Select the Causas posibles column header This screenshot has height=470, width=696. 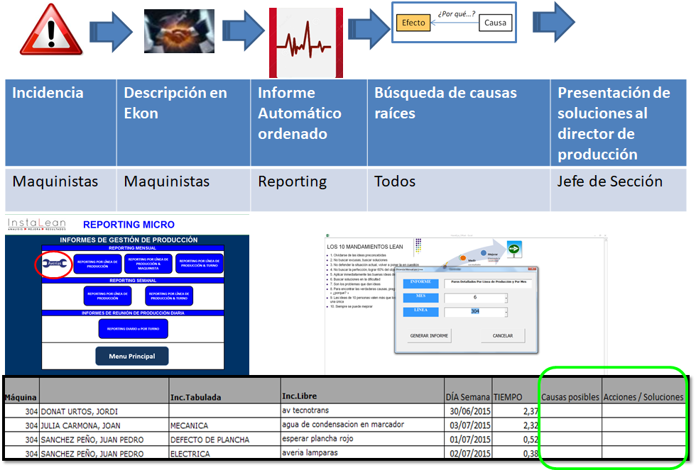pyautogui.click(x=570, y=398)
